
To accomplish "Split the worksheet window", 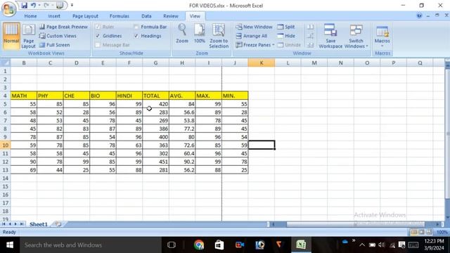I will tap(286, 27).
